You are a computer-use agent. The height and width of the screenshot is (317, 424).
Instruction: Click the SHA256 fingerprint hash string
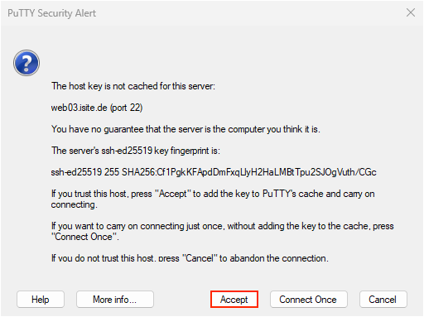pyautogui.click(x=249, y=172)
